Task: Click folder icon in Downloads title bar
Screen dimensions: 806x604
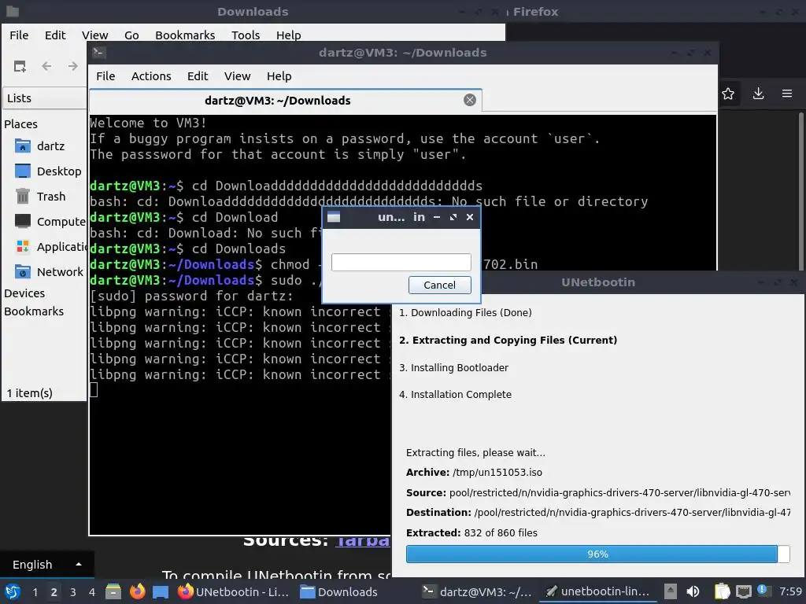Action: [x=12, y=11]
